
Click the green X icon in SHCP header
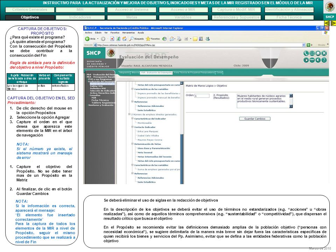(324, 53)
